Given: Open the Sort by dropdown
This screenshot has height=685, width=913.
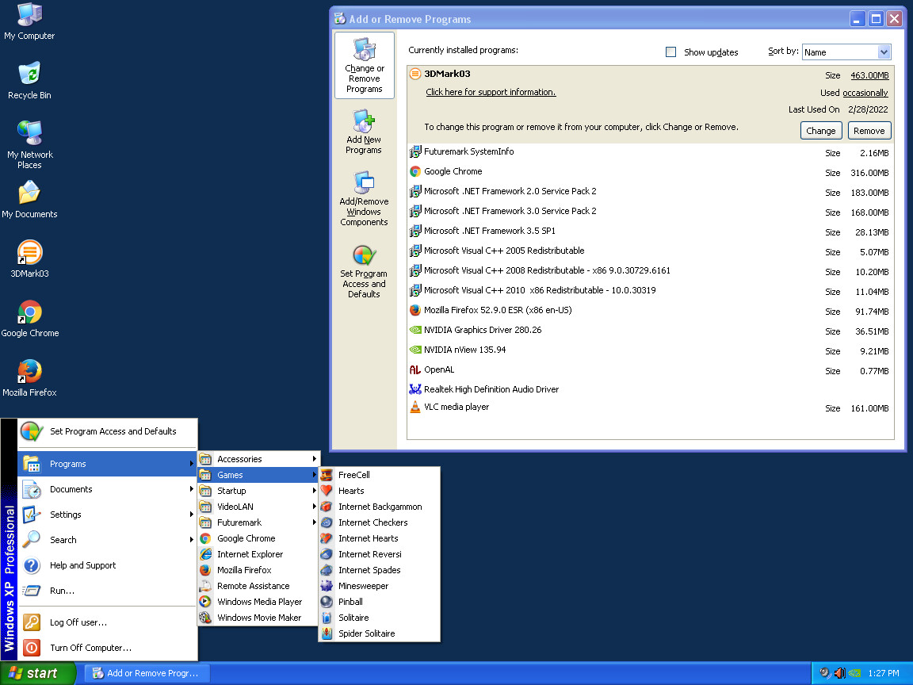Looking at the screenshot, I should [x=884, y=52].
